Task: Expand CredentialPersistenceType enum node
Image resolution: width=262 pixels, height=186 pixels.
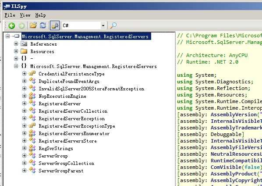Action: pos(24,73)
